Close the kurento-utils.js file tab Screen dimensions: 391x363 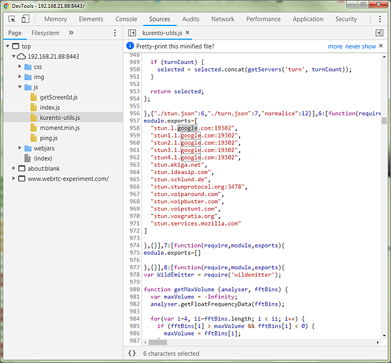187,33
